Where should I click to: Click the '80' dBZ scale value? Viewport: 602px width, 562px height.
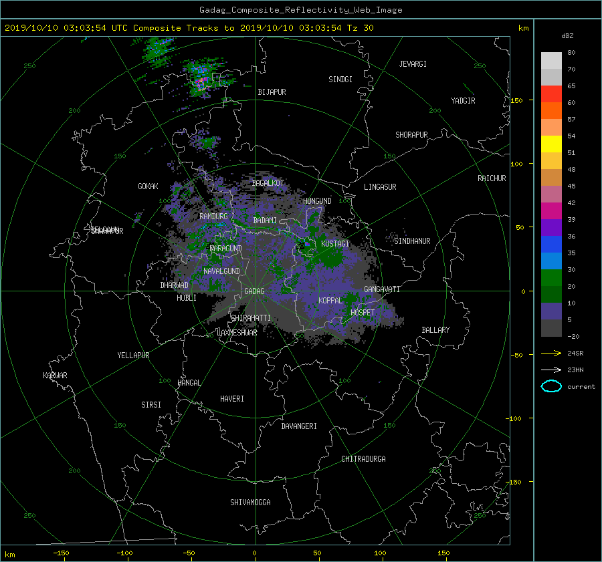pyautogui.click(x=571, y=53)
